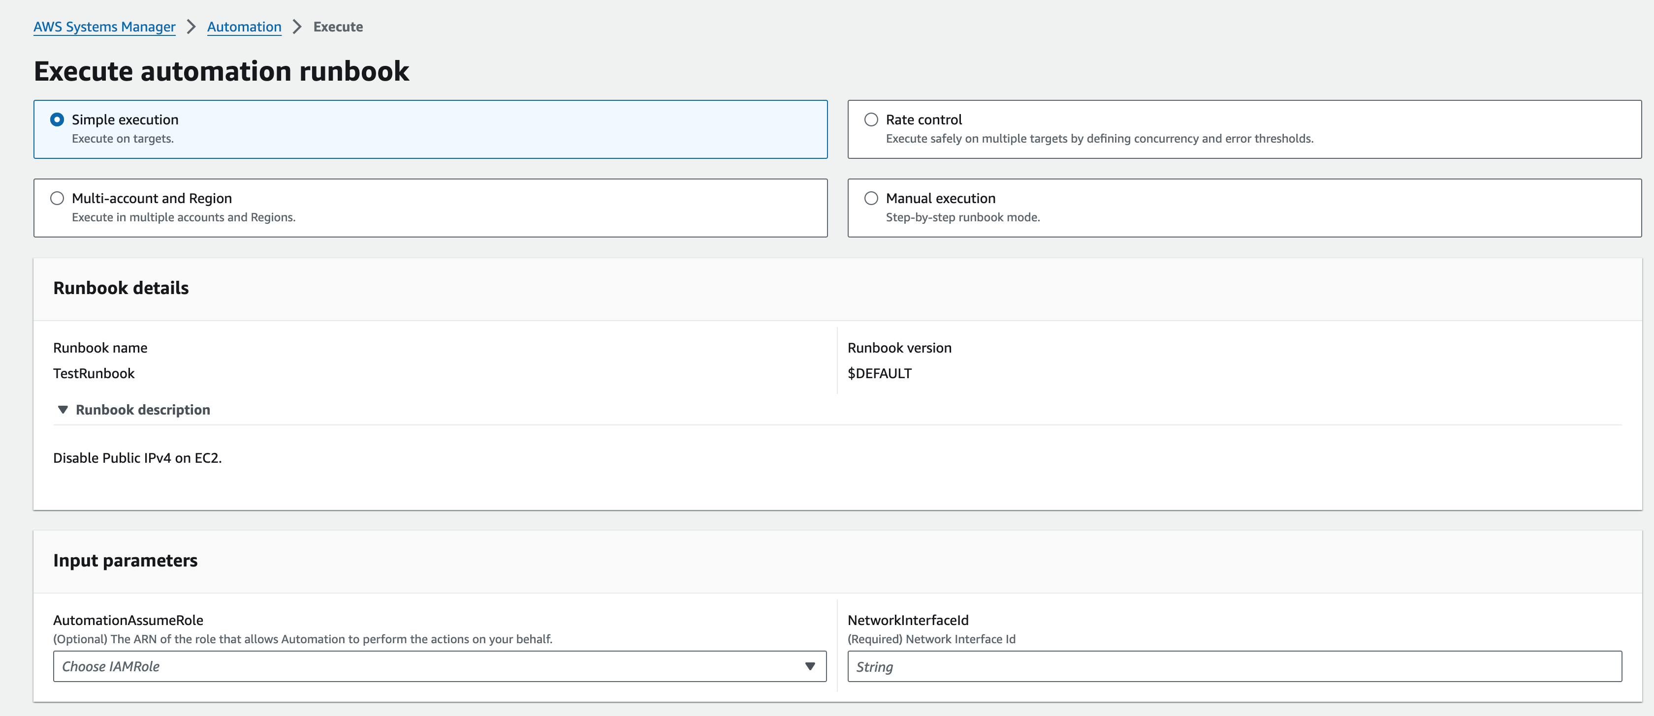Screen dimensions: 1654x716
Task: Click the AutomationAssumeRole dropdown arrow icon
Action: coord(810,667)
